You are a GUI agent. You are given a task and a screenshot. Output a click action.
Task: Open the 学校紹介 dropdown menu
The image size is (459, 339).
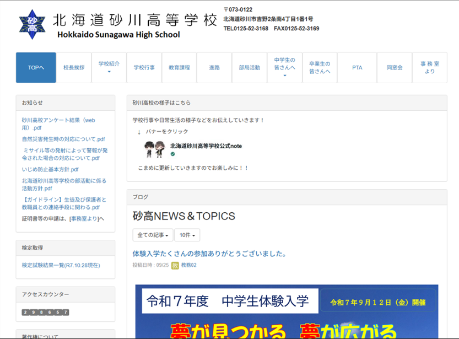point(109,67)
